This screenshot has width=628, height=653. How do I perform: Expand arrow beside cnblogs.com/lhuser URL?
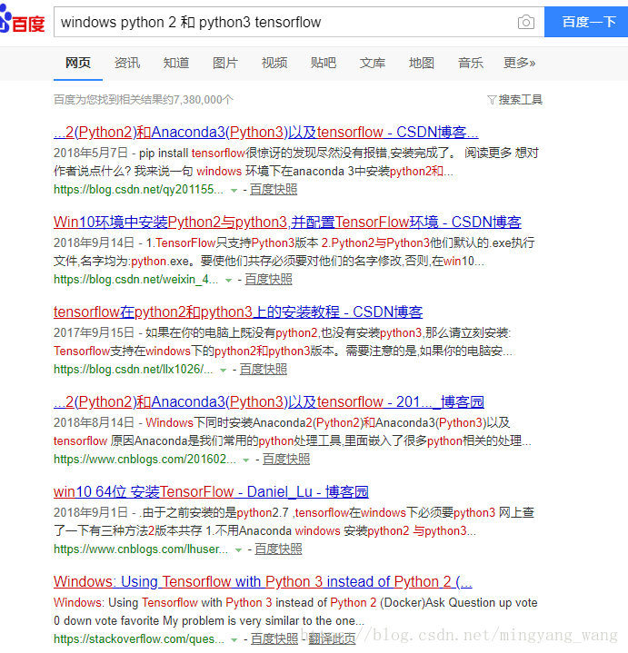[238, 550]
